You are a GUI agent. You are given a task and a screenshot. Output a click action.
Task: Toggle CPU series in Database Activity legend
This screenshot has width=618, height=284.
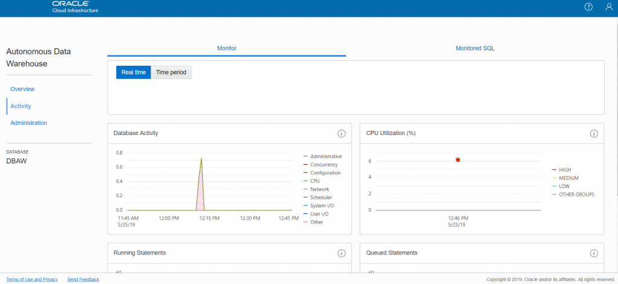[311, 181]
